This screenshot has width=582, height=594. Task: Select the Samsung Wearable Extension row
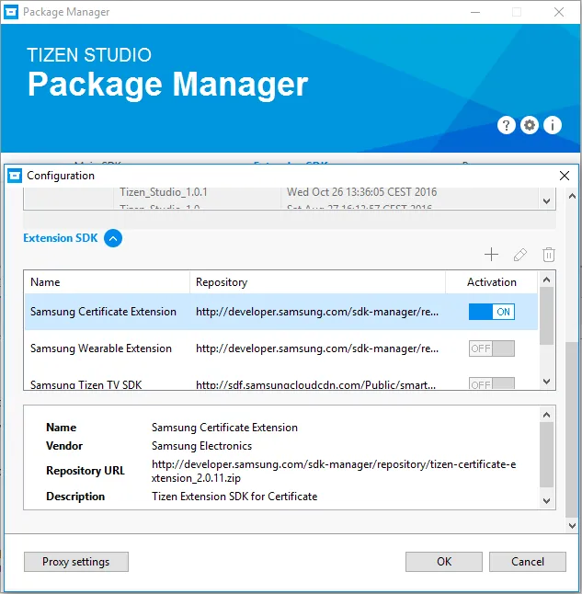click(x=281, y=348)
